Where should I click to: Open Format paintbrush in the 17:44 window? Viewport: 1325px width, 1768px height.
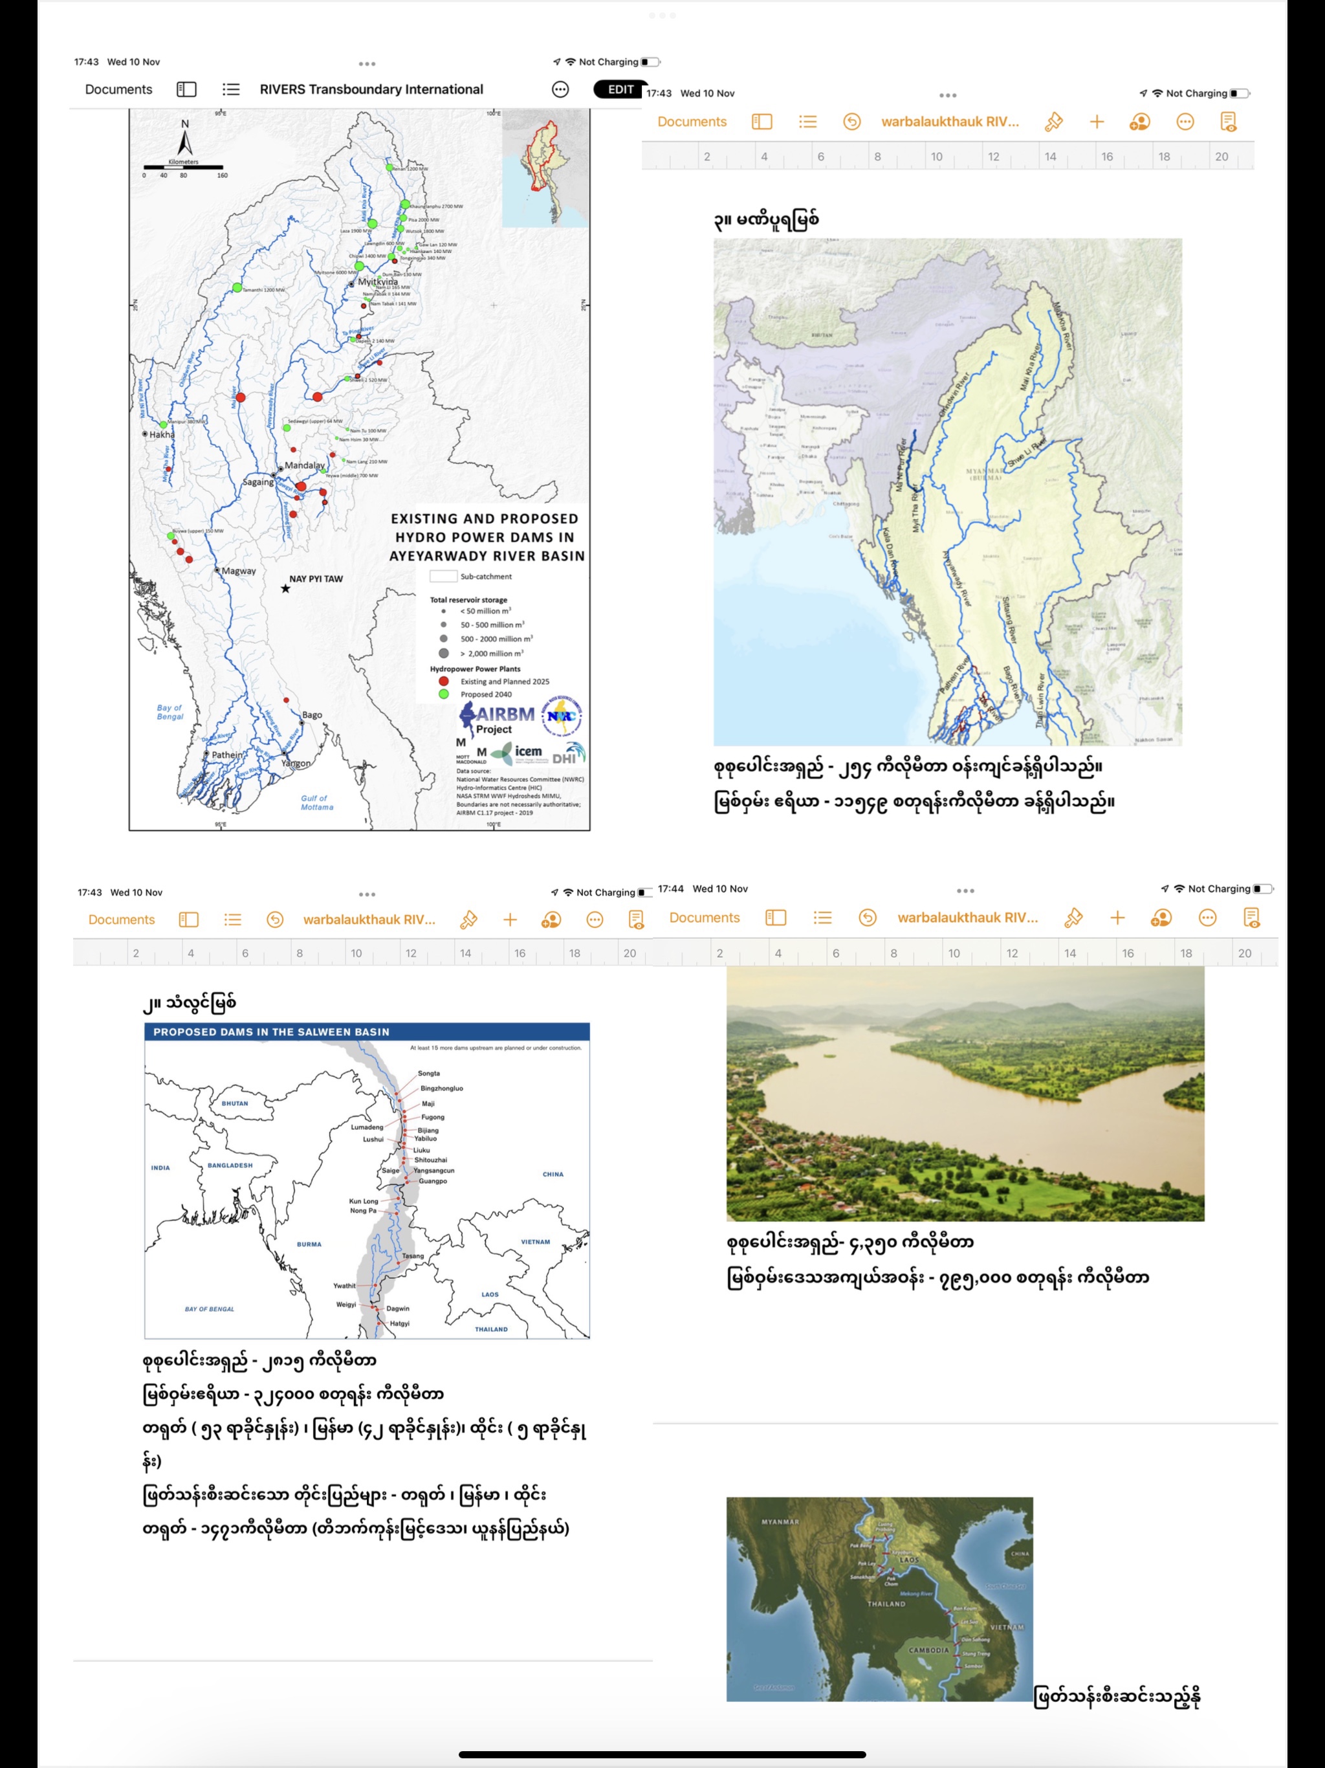tap(1073, 918)
